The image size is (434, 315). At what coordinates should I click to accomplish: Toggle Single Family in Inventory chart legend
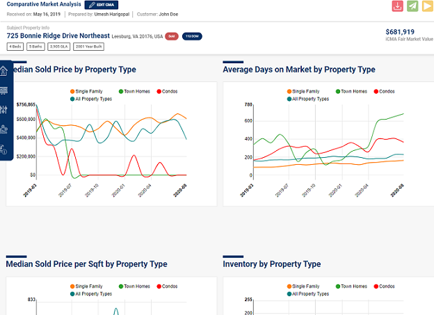tap(303, 286)
